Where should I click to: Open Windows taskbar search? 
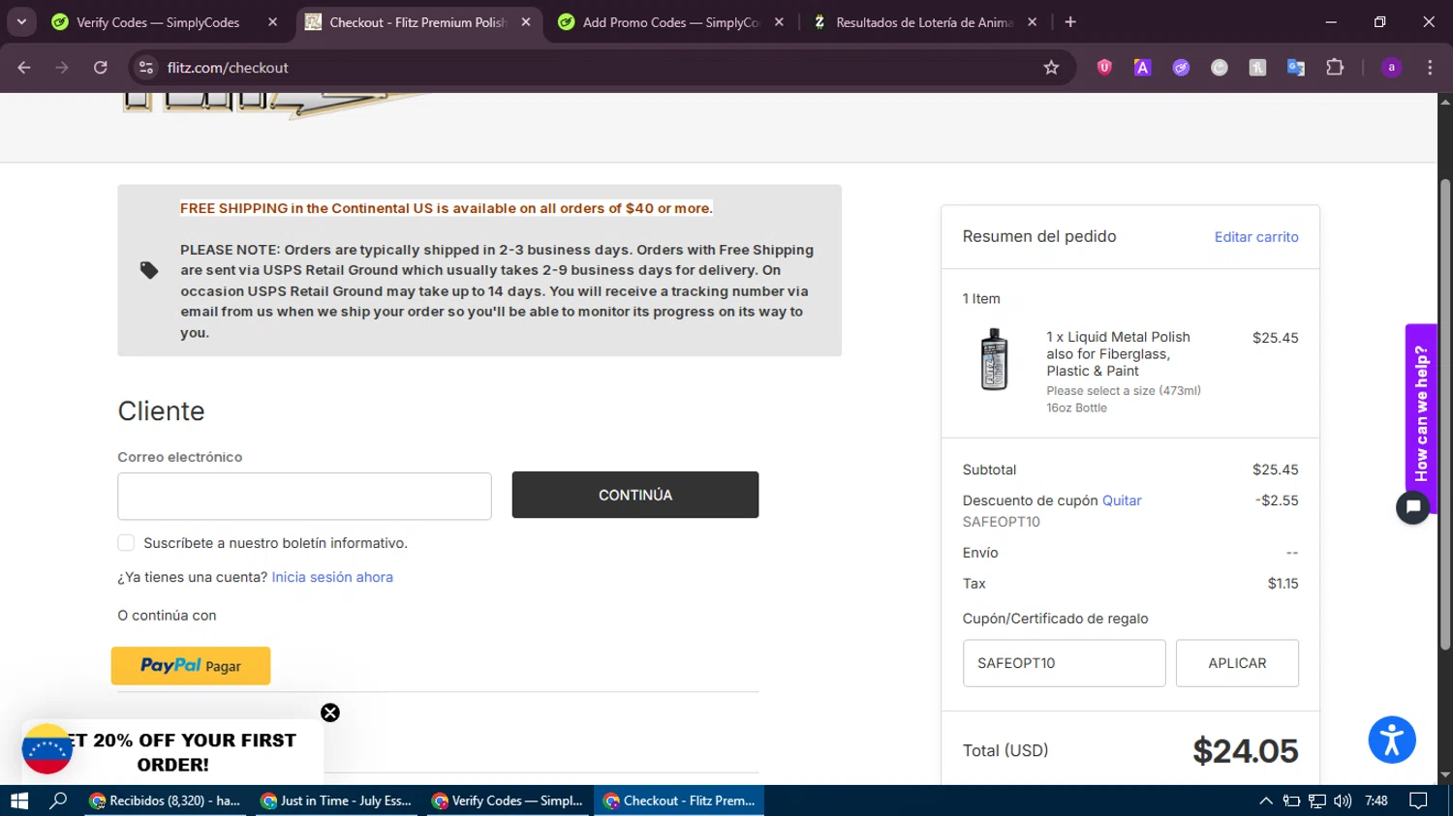(59, 801)
